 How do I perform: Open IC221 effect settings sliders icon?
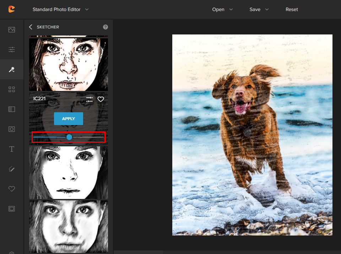90,99
